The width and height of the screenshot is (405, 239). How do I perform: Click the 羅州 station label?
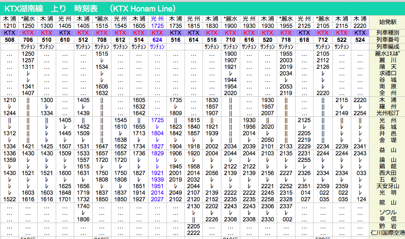tap(388, 107)
